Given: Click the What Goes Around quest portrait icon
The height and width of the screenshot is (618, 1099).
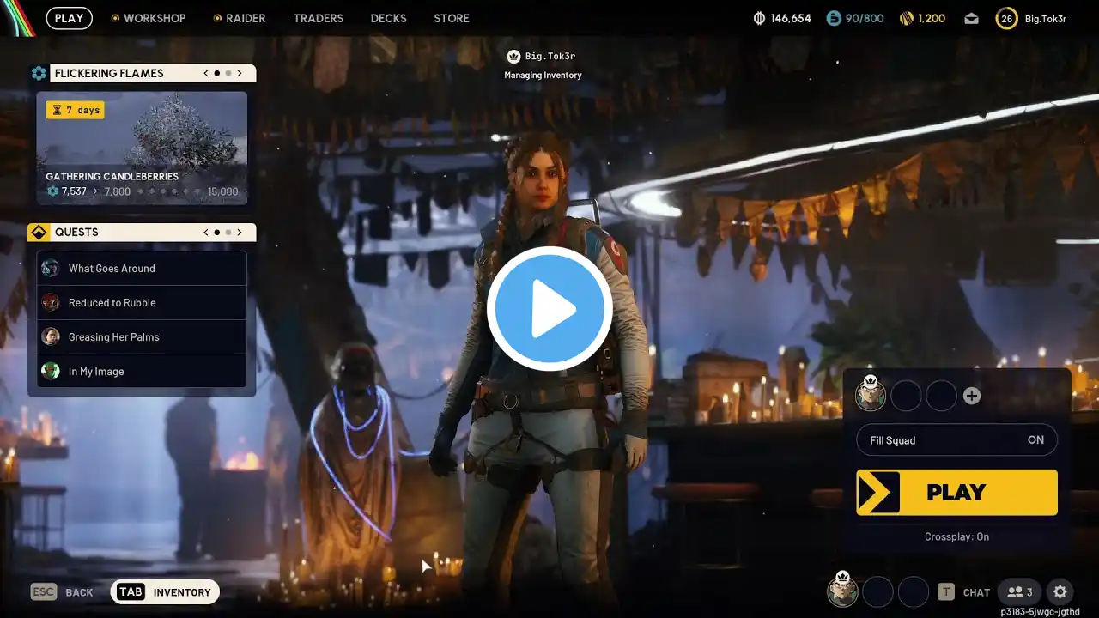Looking at the screenshot, I should click(51, 268).
